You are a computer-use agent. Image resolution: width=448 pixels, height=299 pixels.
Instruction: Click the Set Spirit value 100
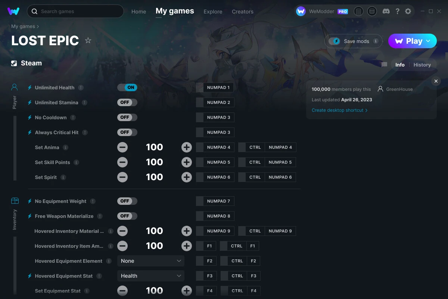click(155, 177)
